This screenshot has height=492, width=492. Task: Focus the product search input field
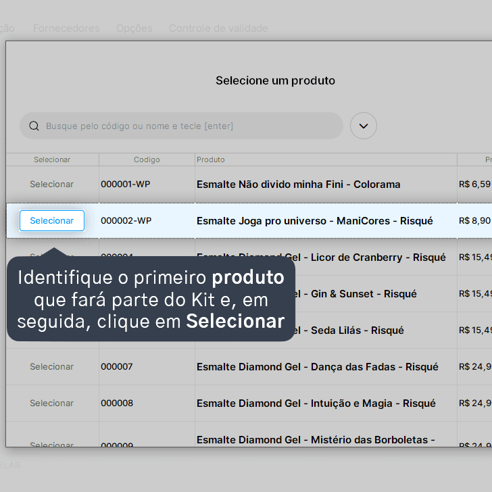pos(181,126)
